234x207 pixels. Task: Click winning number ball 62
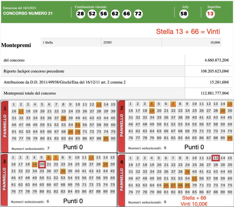tap(115, 14)
